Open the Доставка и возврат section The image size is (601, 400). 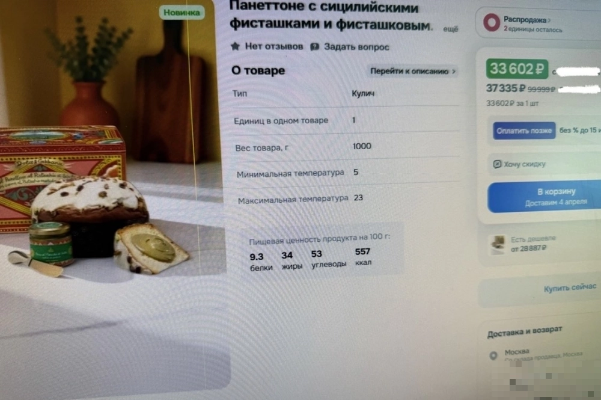[x=524, y=332]
